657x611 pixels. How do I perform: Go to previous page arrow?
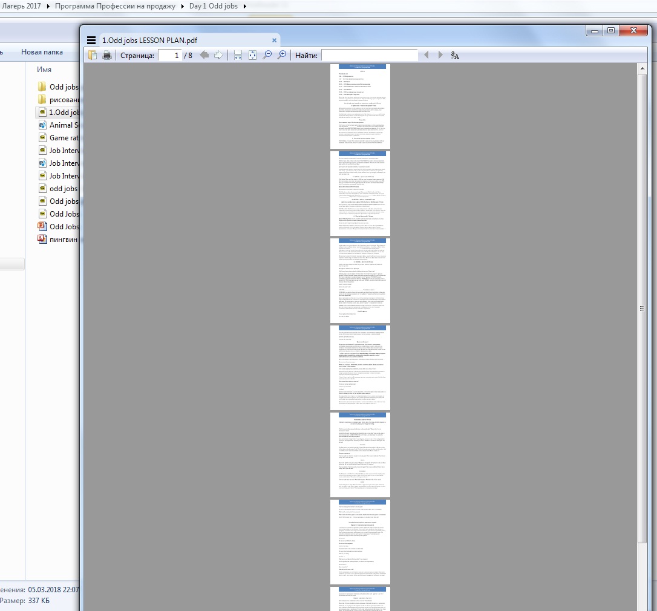pyautogui.click(x=204, y=55)
